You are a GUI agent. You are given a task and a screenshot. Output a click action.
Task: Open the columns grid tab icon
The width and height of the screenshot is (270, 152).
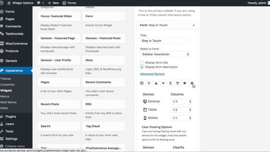tap(142, 83)
